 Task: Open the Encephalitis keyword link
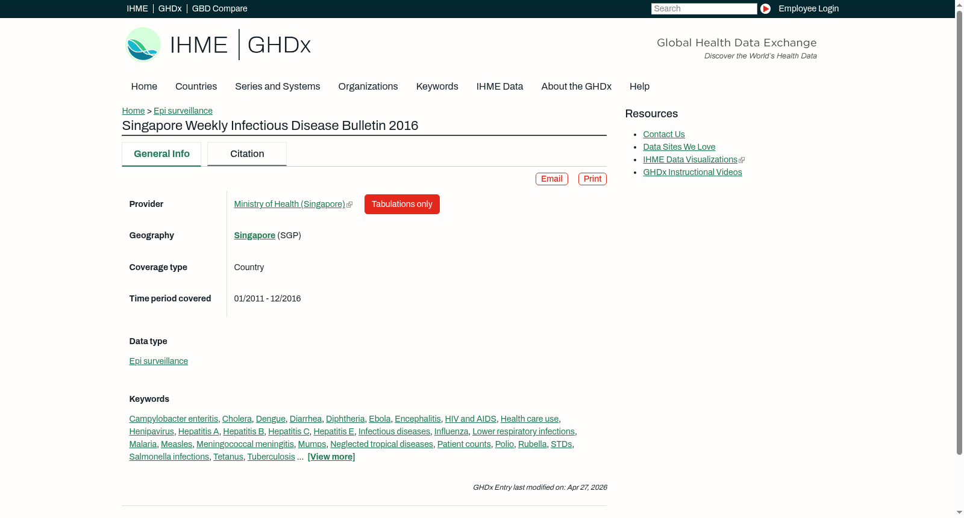point(418,419)
